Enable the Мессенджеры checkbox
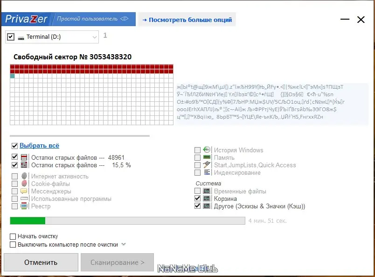This screenshot has width=375, height=277. pos(14,191)
